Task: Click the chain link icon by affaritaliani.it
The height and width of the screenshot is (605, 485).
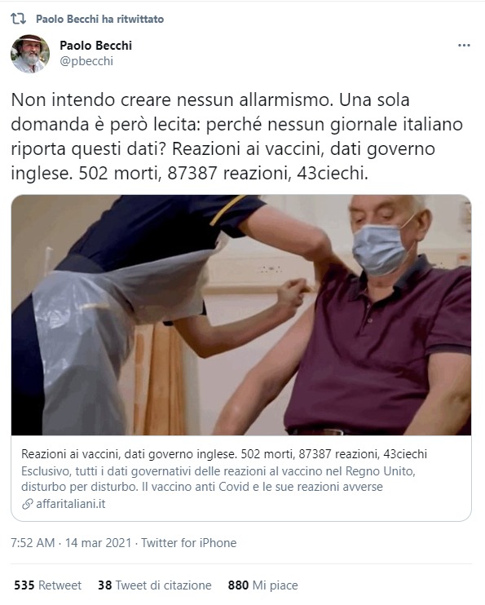Action: tap(27, 504)
